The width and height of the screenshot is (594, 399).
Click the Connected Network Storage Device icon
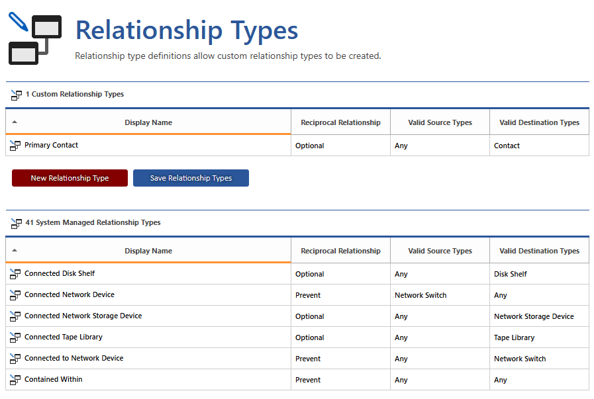(15, 316)
